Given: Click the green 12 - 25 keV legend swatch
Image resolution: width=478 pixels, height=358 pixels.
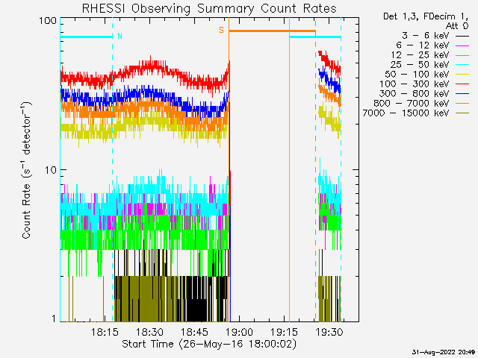Looking at the screenshot, I should coord(462,55).
